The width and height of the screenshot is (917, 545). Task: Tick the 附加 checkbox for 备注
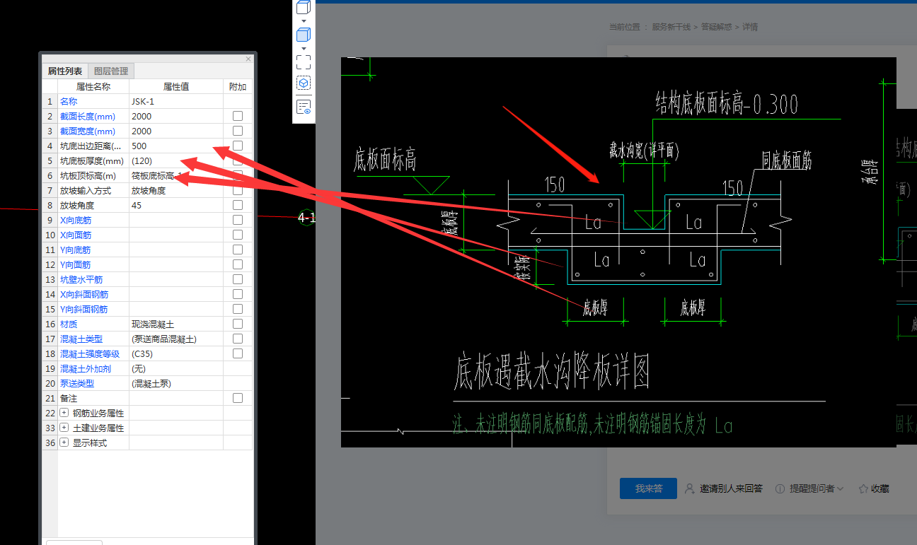[238, 398]
